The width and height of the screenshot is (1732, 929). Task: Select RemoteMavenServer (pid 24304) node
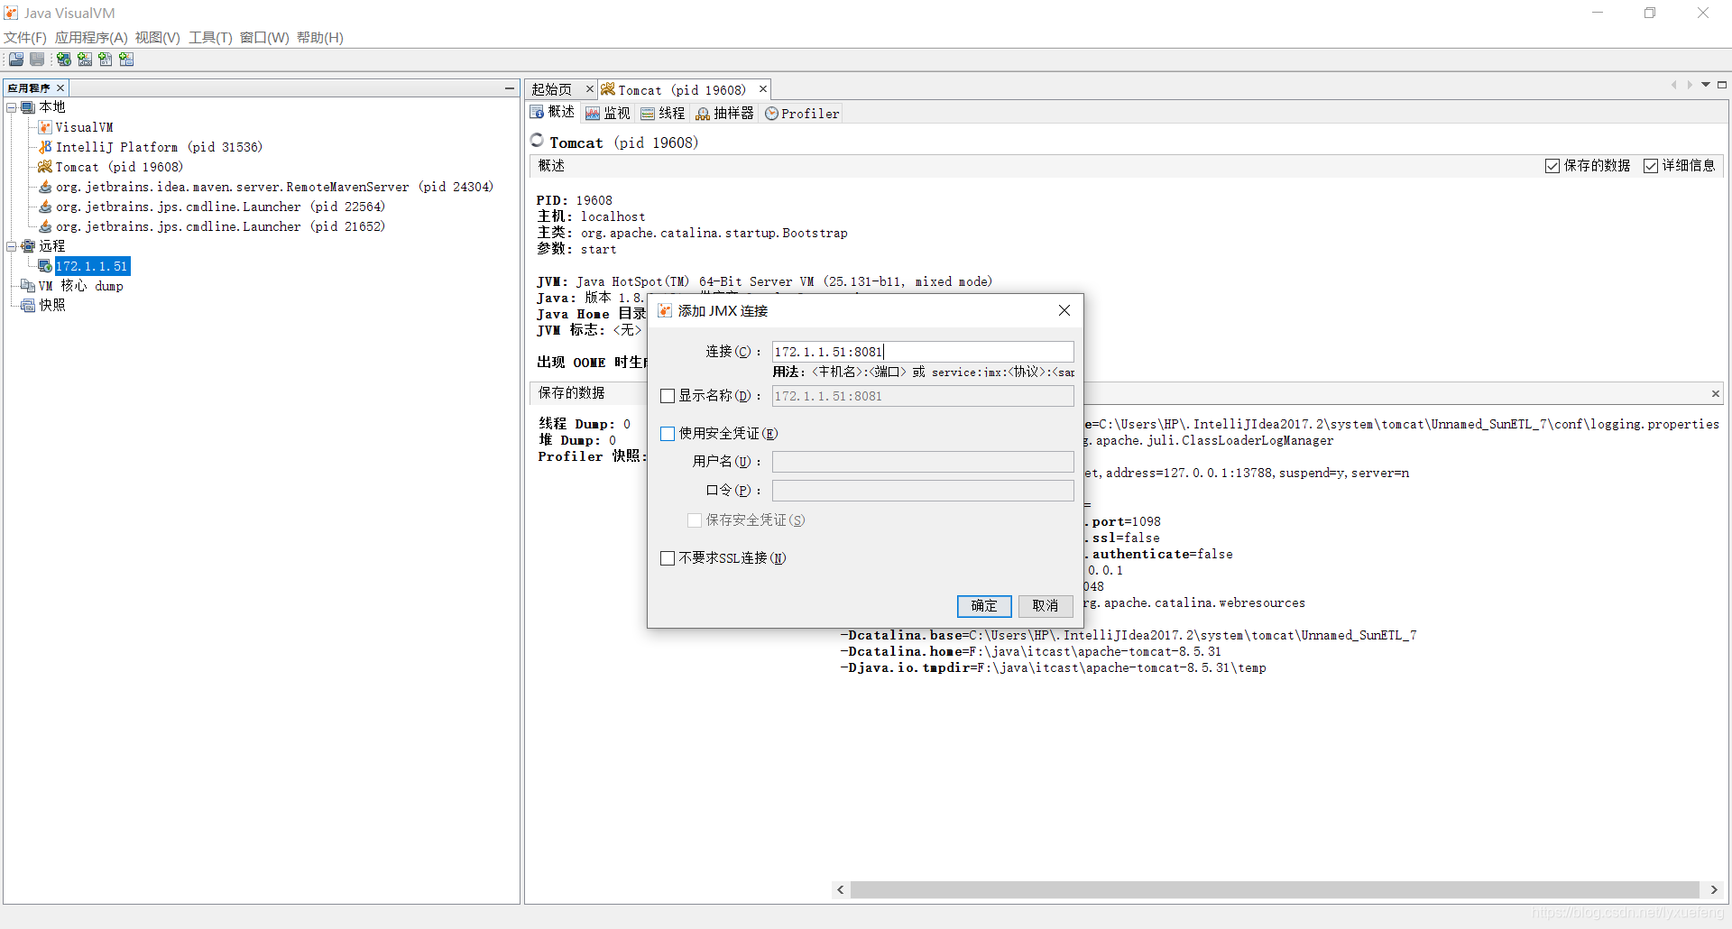click(x=274, y=187)
